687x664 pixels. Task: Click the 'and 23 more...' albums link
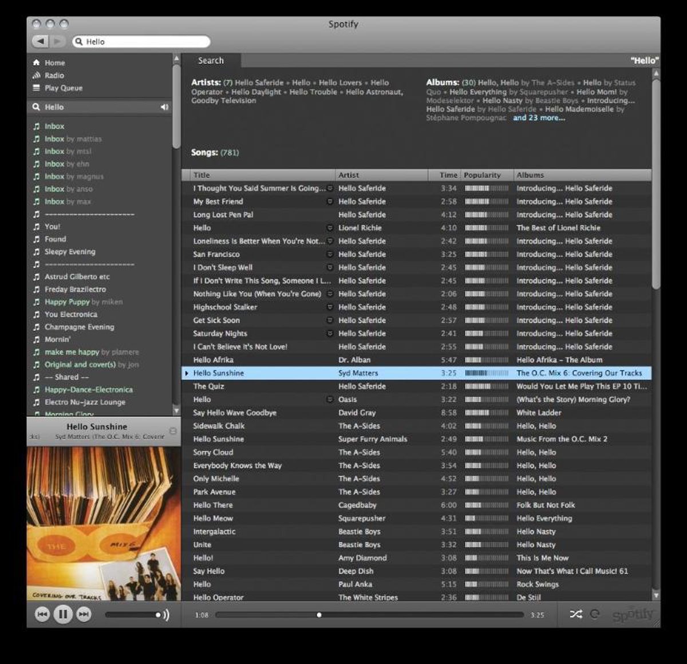click(539, 118)
